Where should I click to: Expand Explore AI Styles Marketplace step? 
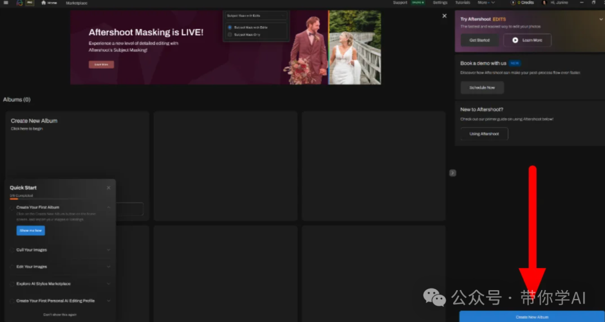pyautogui.click(x=109, y=284)
